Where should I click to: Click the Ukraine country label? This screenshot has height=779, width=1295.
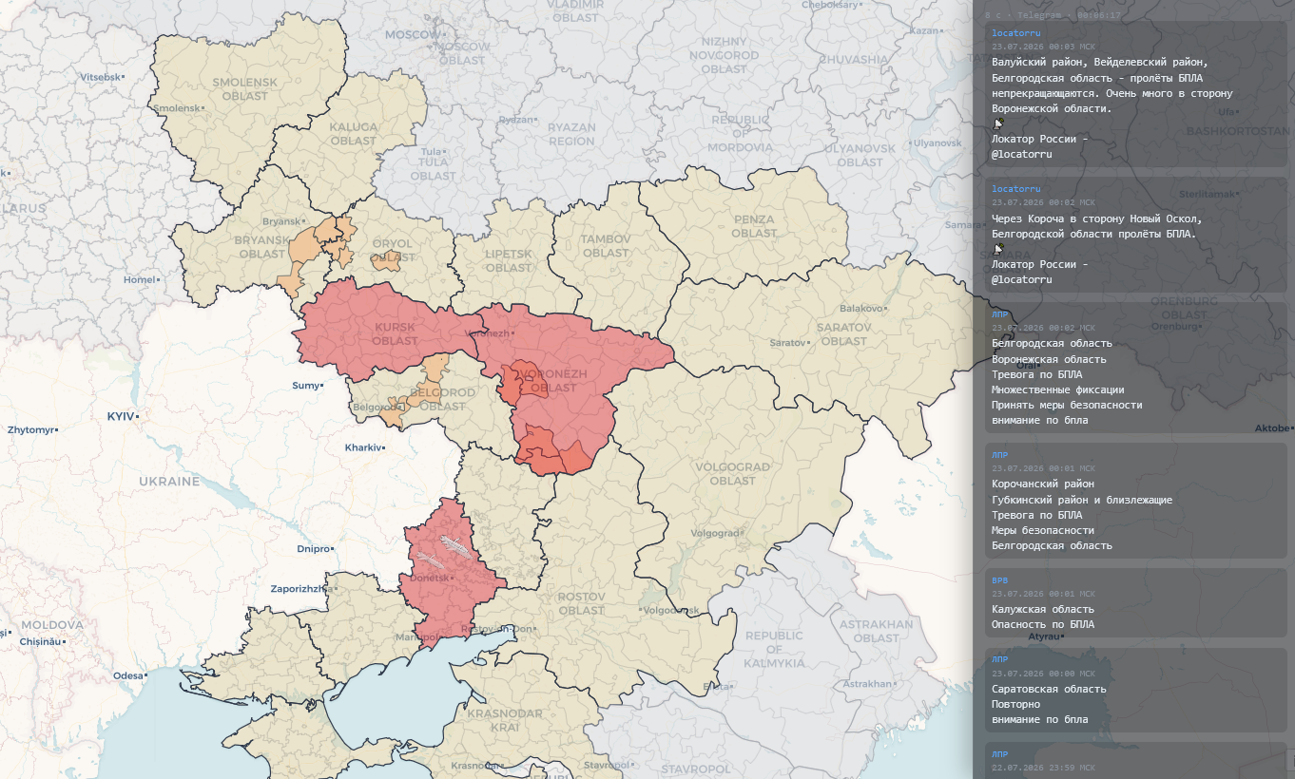point(169,481)
